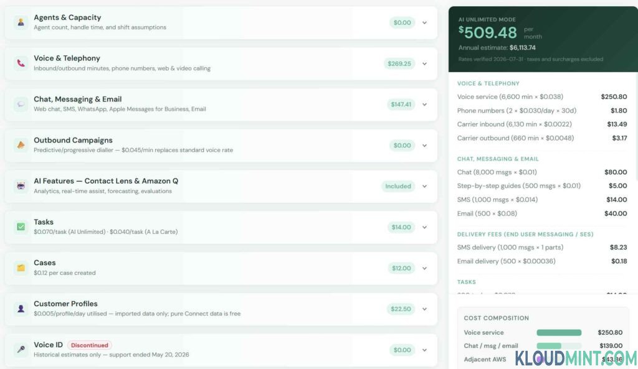Click the Phone numbers line item
Image resolution: width=638 pixels, height=369 pixels.
(541, 111)
